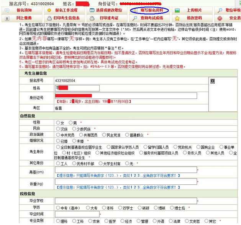Click the window icon beside 选择或更改职位
Viewport: 241px width, 225px height.
[92, 10]
